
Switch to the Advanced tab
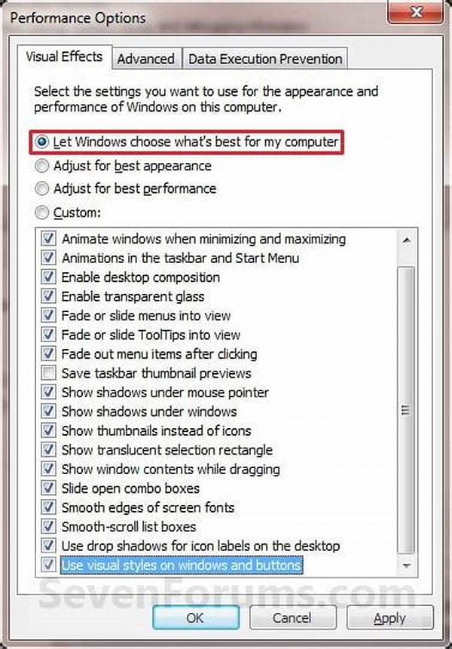145,59
